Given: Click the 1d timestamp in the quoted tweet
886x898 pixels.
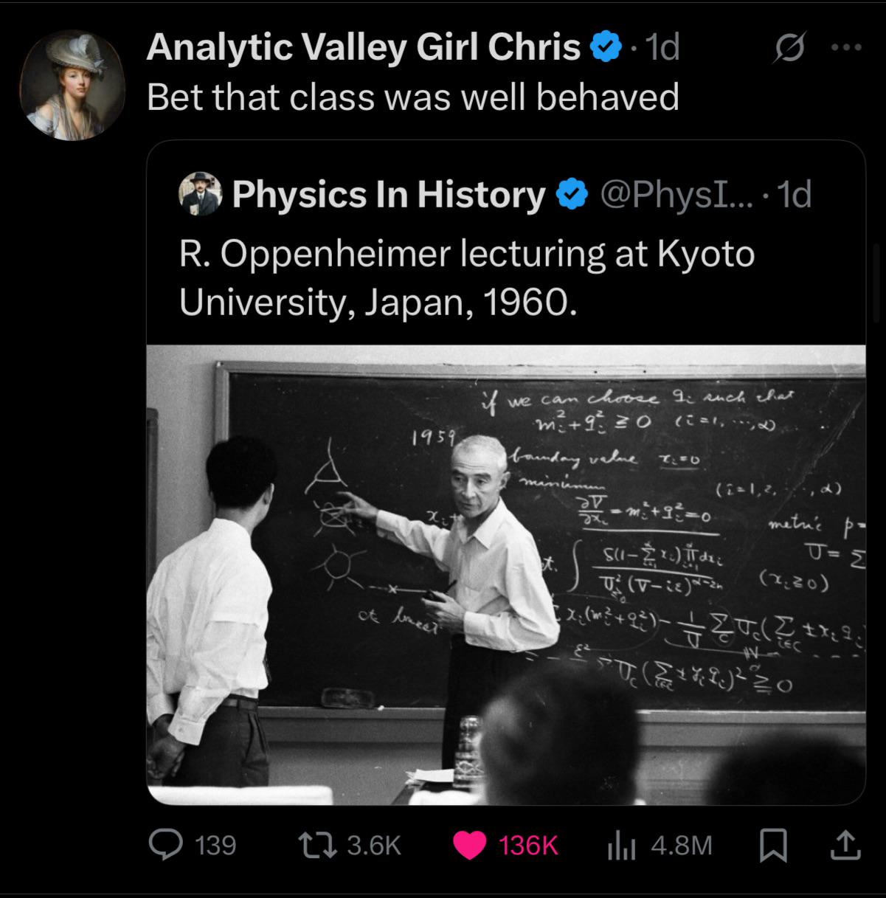Looking at the screenshot, I should coord(795,195).
